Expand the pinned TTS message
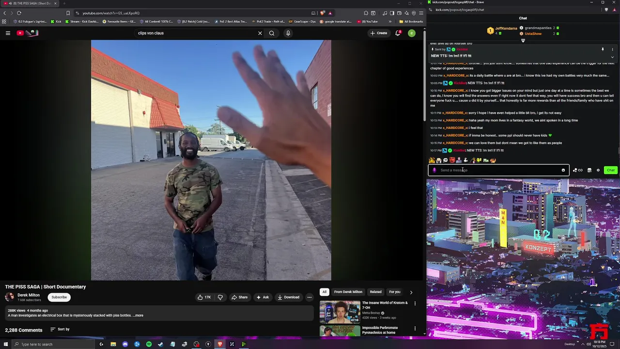The image size is (620, 349). click(612, 57)
